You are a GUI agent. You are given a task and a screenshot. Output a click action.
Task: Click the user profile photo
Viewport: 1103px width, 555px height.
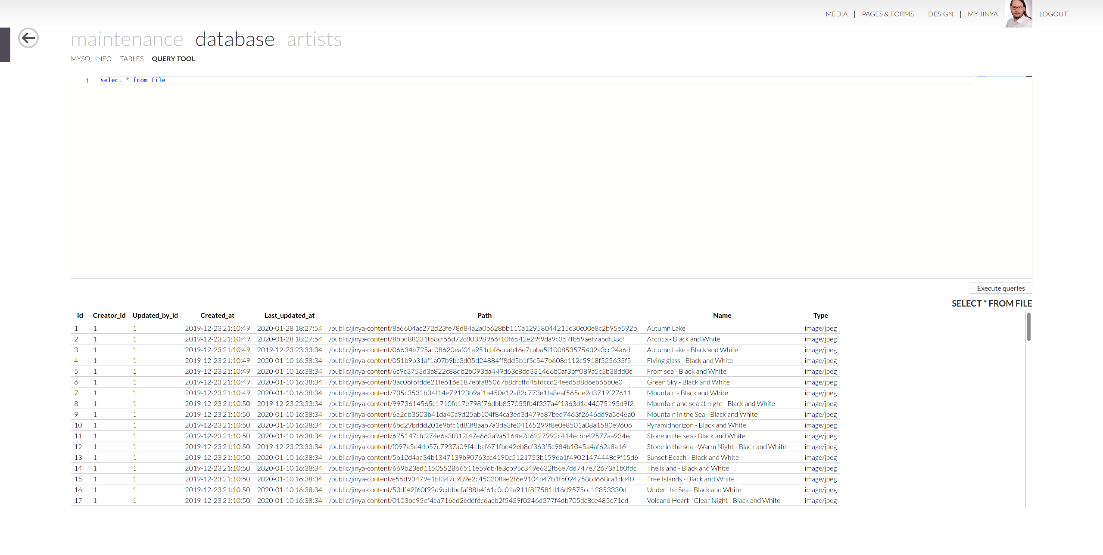1018,14
